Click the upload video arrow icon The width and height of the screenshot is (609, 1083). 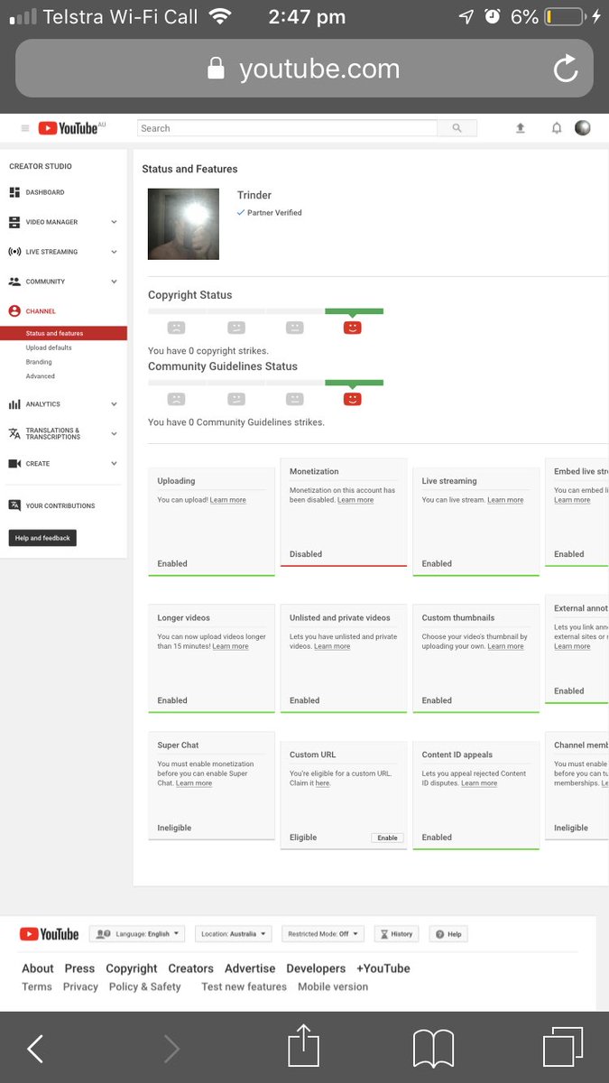(x=521, y=128)
